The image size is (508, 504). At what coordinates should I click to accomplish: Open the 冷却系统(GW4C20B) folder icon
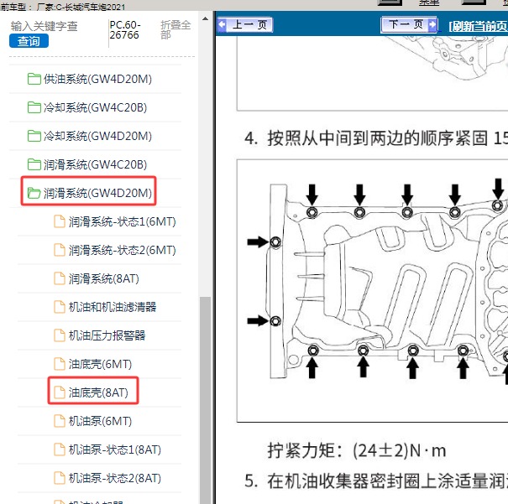pyautogui.click(x=34, y=107)
